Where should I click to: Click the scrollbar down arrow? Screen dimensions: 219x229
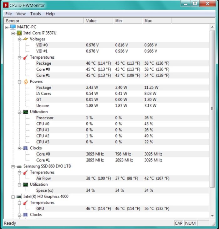click(212, 216)
